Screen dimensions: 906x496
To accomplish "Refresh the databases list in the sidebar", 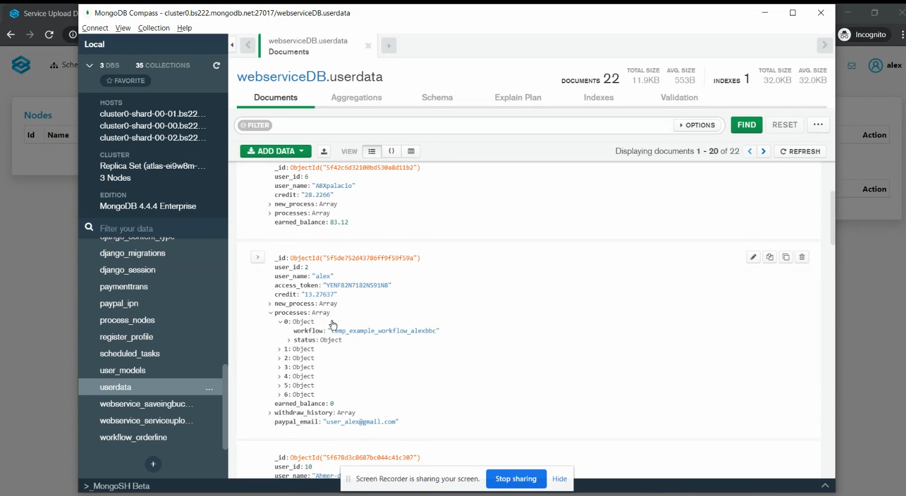I will [216, 65].
